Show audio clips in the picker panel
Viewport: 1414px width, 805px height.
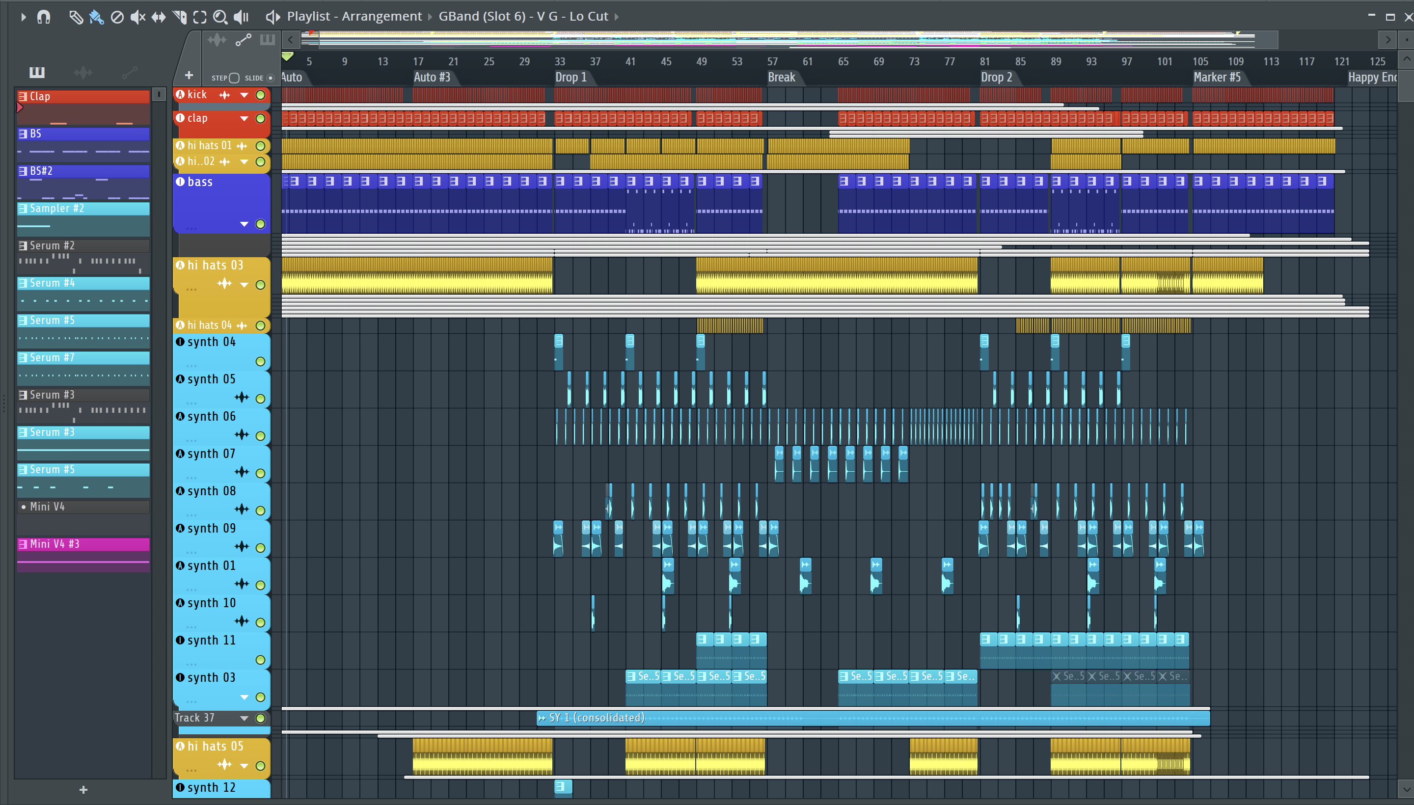pyautogui.click(x=83, y=72)
